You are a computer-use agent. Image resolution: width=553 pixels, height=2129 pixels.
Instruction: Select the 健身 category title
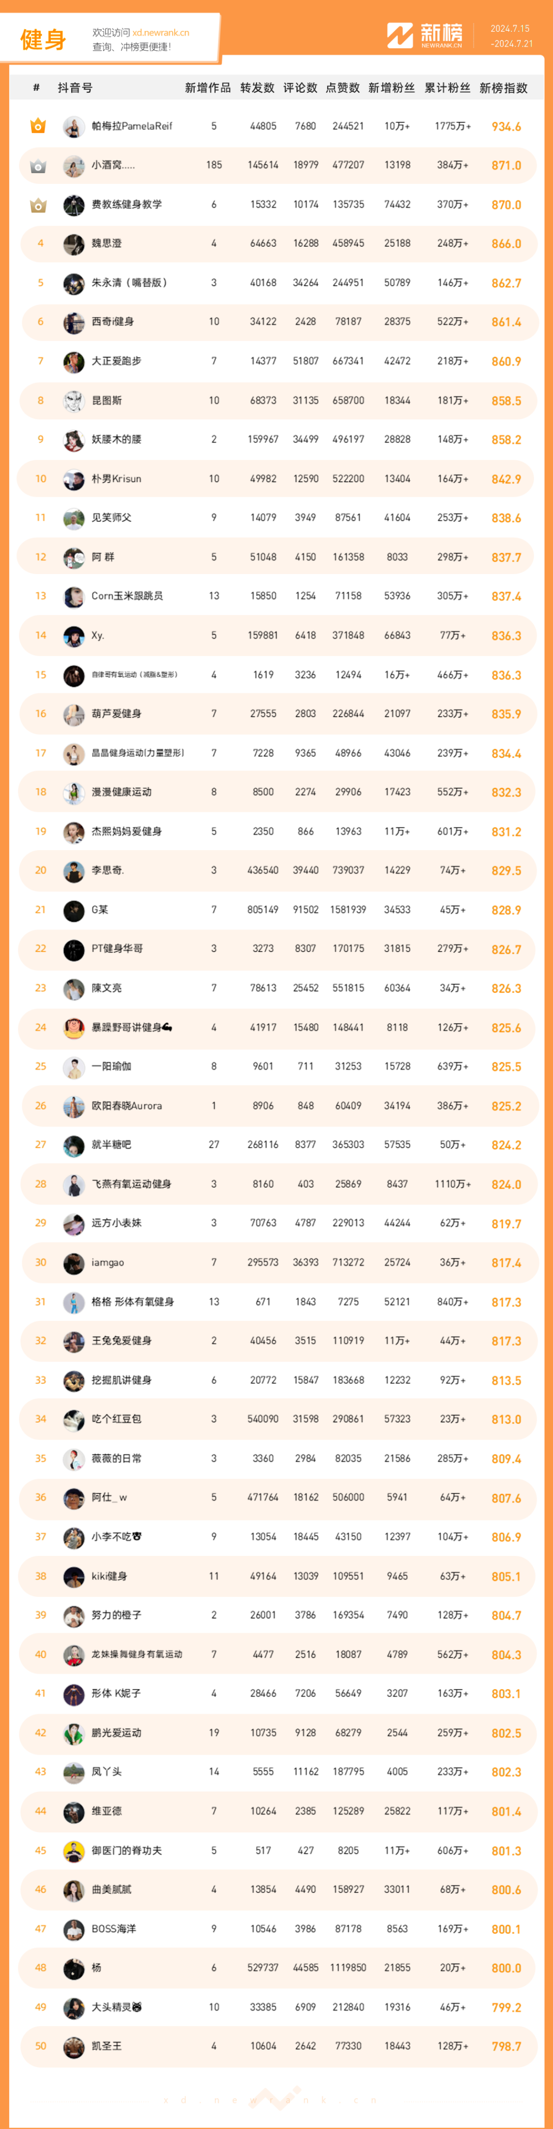click(x=43, y=39)
